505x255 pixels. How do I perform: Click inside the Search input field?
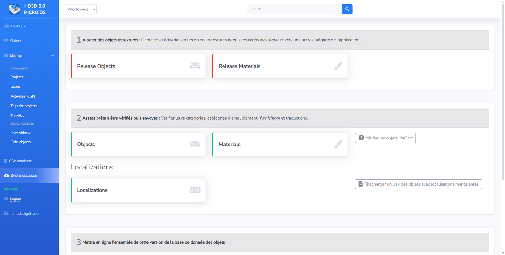294,9
